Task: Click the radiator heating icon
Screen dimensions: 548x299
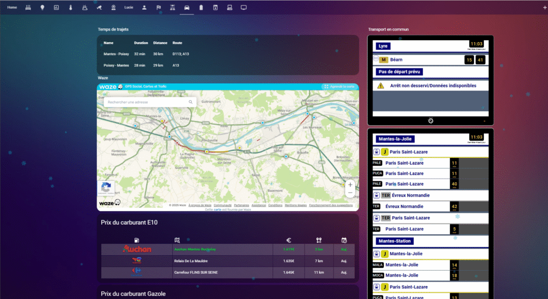Action: point(28,7)
